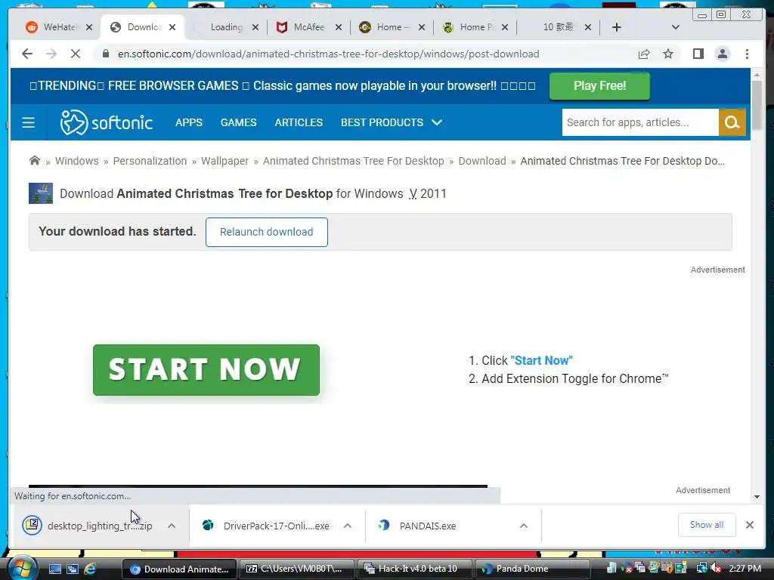Open the Windows Start orb
The height and width of the screenshot is (580, 774).
pos(22,568)
